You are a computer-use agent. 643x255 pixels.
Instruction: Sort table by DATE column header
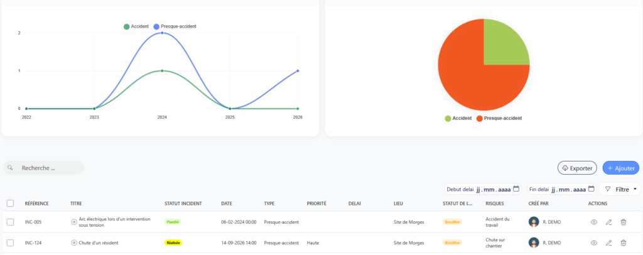(226, 203)
